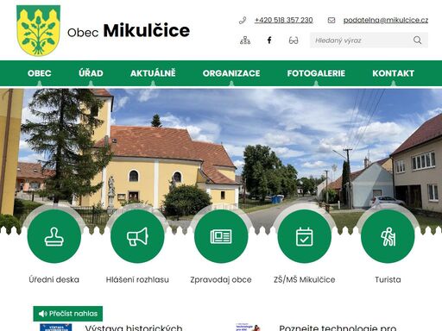Open the ZŠ/MŠ Mikulčice text link

tap(305, 279)
